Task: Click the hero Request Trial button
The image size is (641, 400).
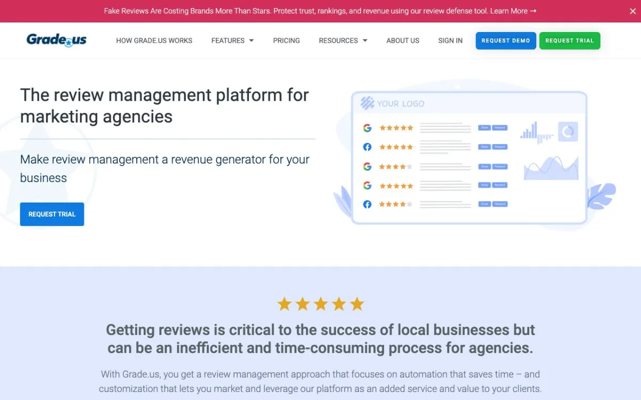Action: pyautogui.click(x=52, y=214)
